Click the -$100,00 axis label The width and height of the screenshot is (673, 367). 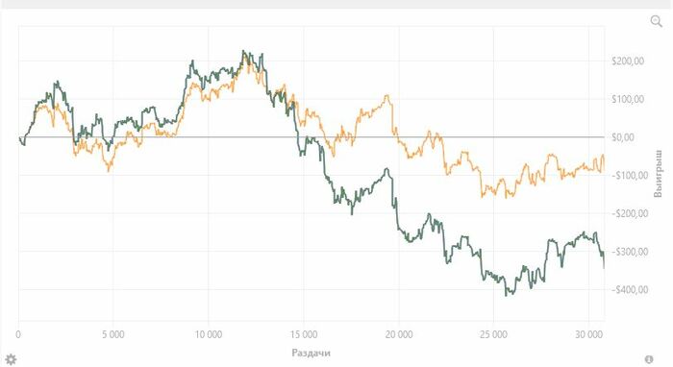630,176
